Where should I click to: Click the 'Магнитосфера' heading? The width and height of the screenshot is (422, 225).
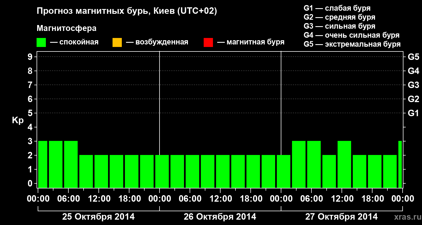point(66,28)
